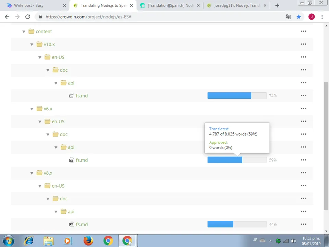The height and width of the screenshot is (247, 329).
Task: Open Windows Explorer from the taskbar
Action: tap(48, 241)
